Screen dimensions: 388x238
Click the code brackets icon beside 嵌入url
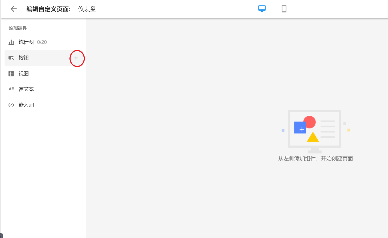coord(11,105)
